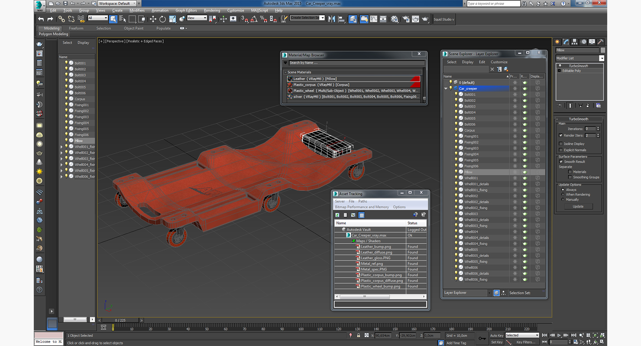Collapse the Car_creeper layer tree
Image resolution: width=641 pixels, height=346 pixels.
click(446, 89)
